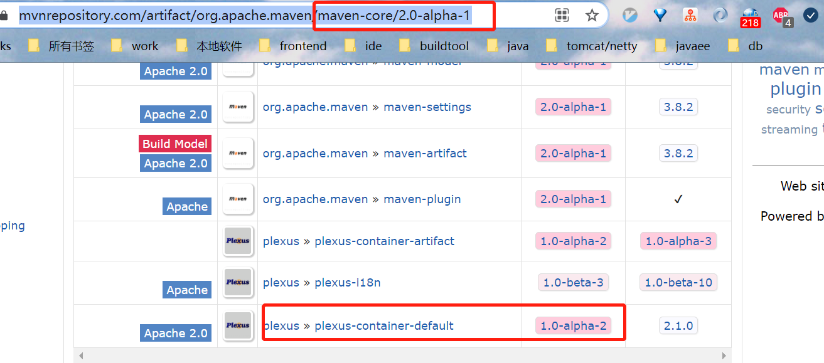
Task: Open the extension with red 218 badge
Action: pos(751,18)
